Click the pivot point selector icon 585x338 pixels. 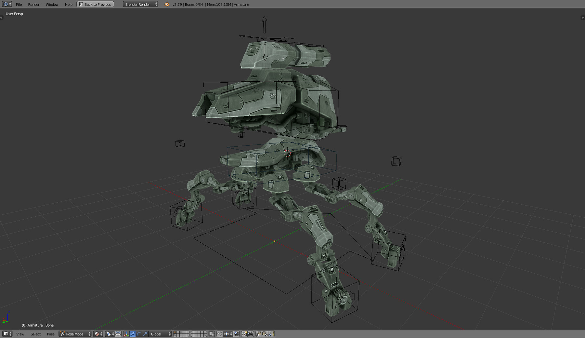point(108,334)
